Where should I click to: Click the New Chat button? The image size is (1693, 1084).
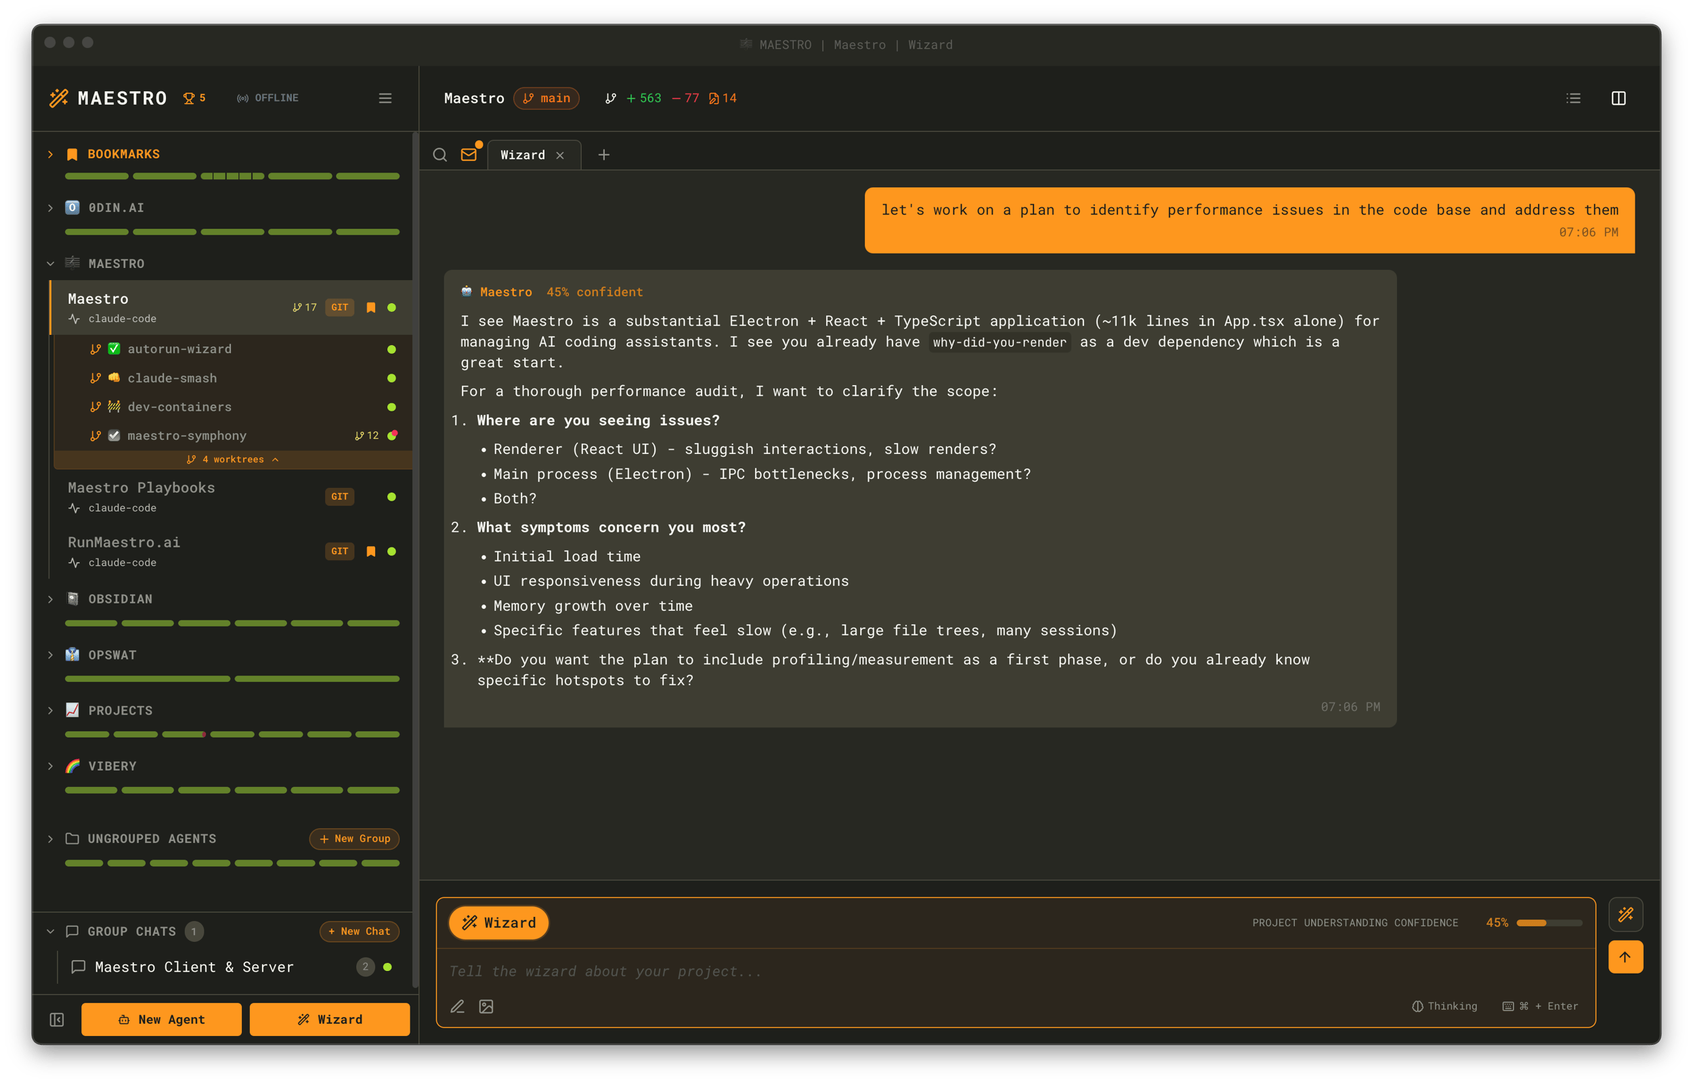click(x=359, y=931)
